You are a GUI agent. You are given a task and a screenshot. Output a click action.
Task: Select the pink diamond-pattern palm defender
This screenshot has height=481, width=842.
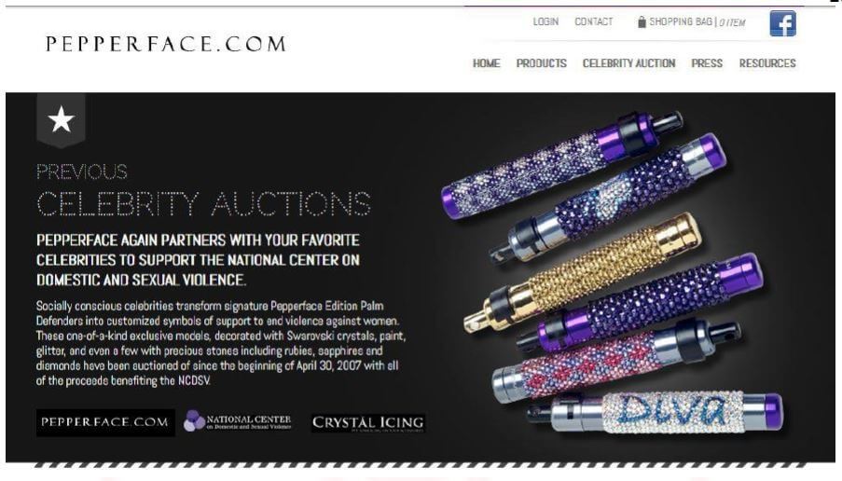coord(617,357)
